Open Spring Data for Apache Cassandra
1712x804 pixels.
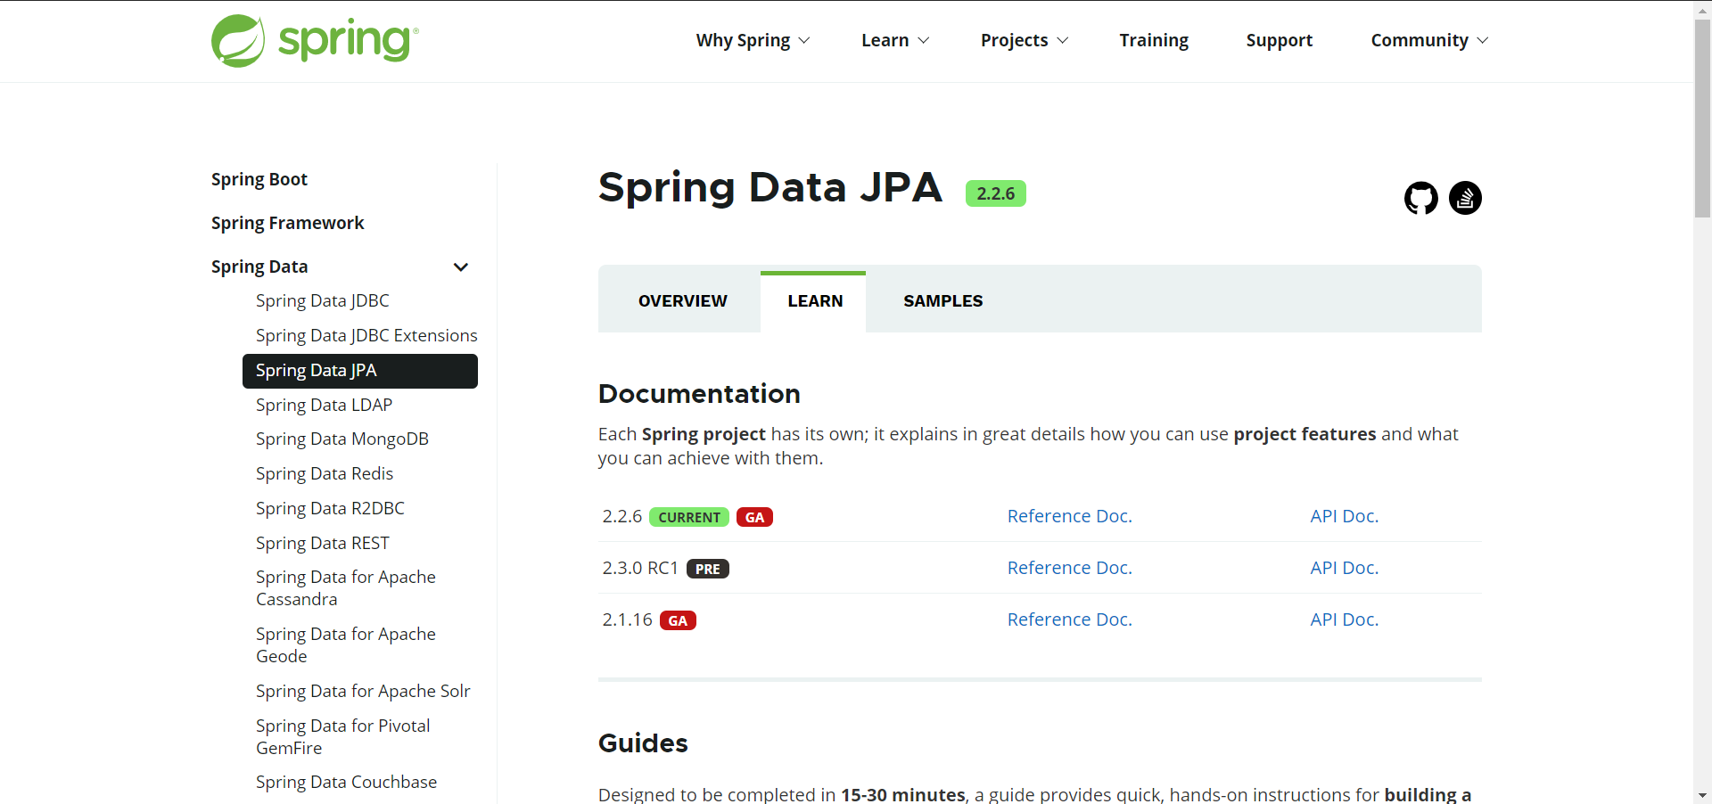pos(346,588)
